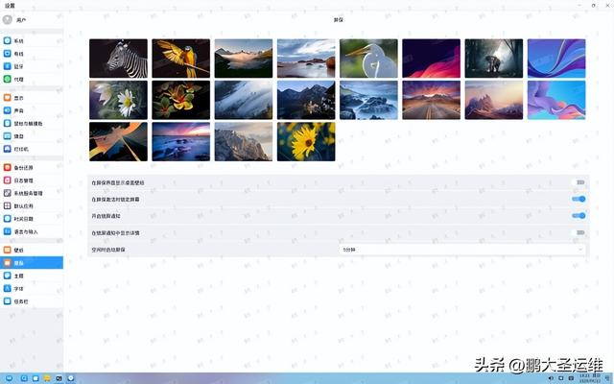
Task: Select the desert road sunset thumbnail
Action: (431, 100)
